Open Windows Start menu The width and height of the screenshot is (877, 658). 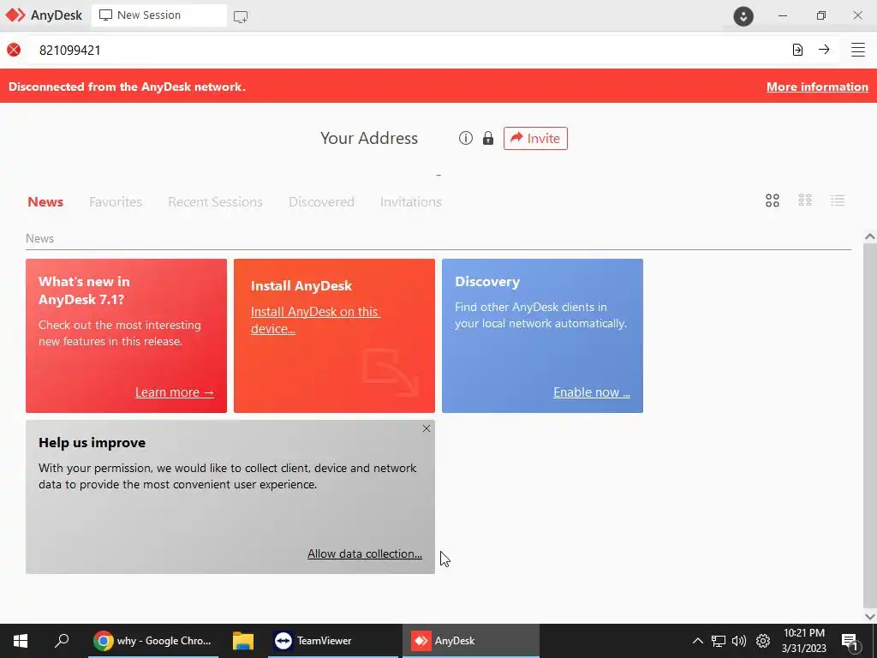(x=21, y=641)
